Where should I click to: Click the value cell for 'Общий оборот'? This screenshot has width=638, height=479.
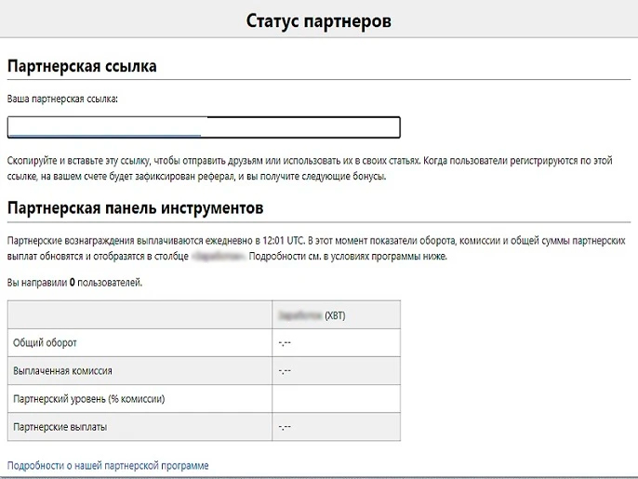tap(336, 342)
